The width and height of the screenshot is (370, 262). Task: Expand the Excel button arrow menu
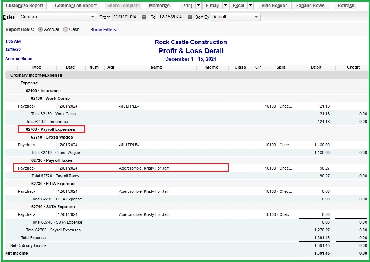click(250, 6)
